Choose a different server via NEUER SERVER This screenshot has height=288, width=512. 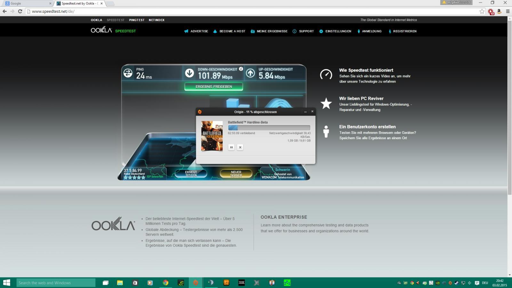pos(236,173)
